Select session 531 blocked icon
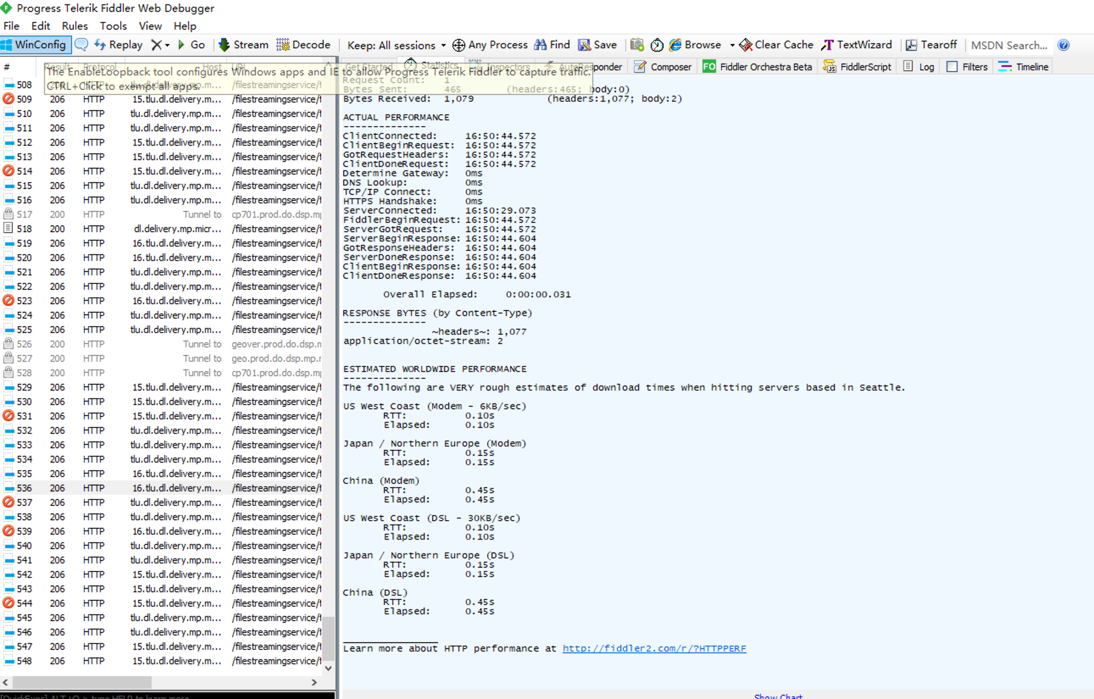The image size is (1094, 699). (x=8, y=416)
